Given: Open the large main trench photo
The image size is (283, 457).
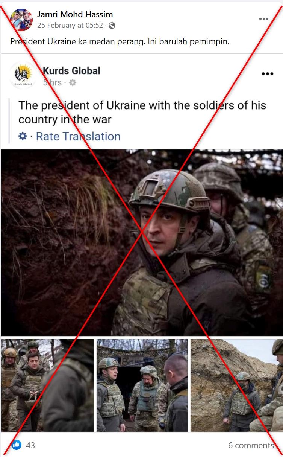Looking at the screenshot, I should pos(142,242).
